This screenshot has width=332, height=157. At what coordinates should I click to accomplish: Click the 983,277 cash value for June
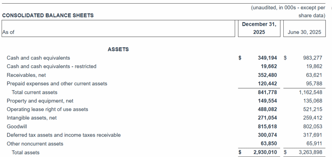(312, 58)
